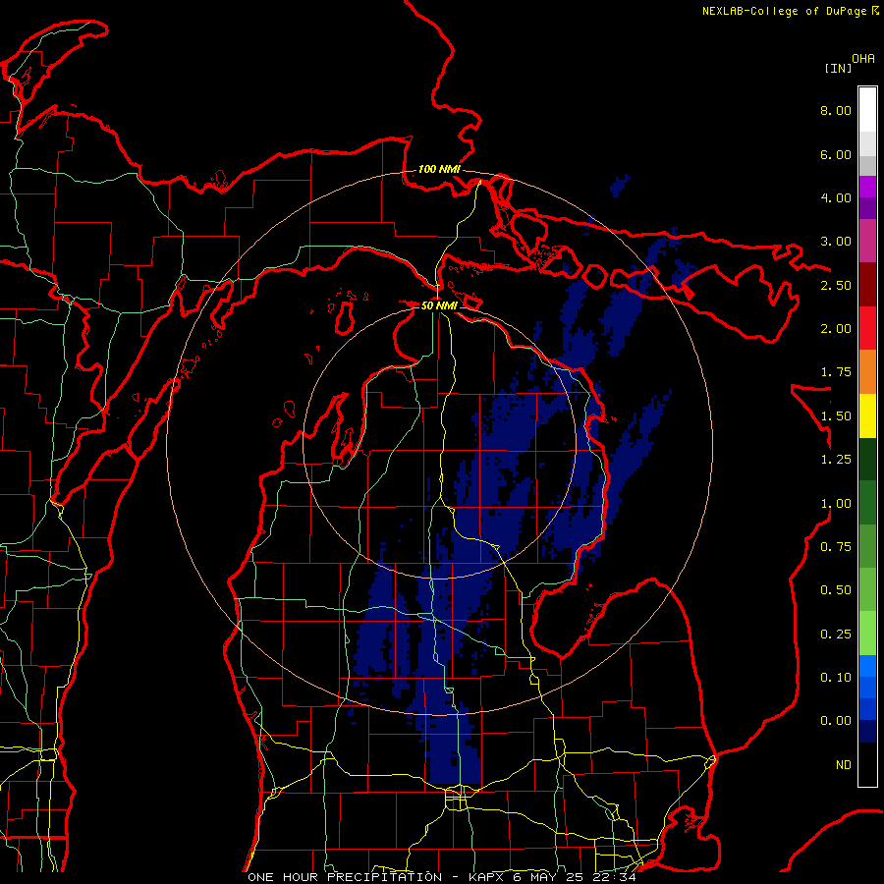The image size is (884, 884).
Task: Select the 4.00 legend value
Action: [836, 197]
